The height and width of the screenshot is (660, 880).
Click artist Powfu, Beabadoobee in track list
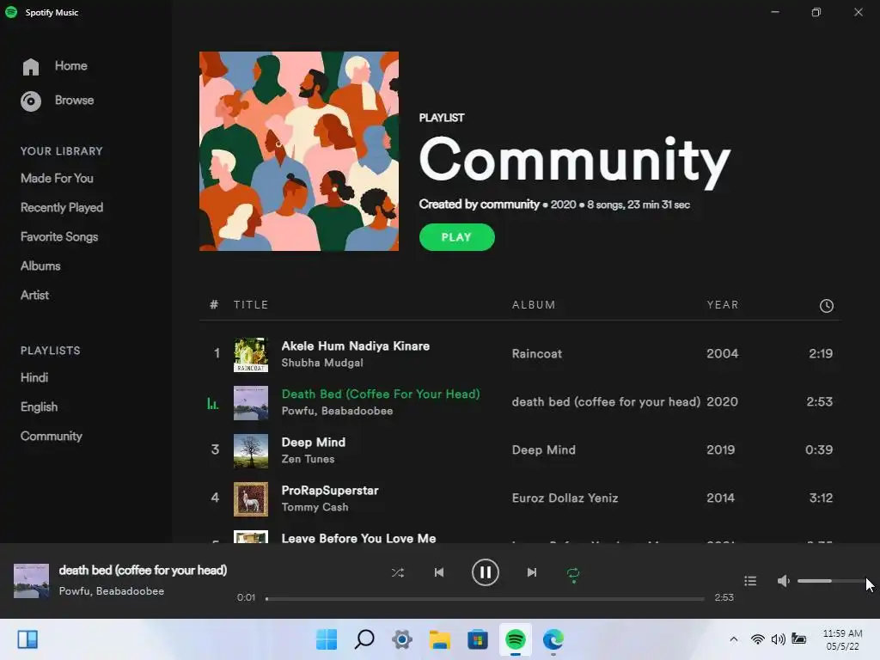click(x=337, y=411)
